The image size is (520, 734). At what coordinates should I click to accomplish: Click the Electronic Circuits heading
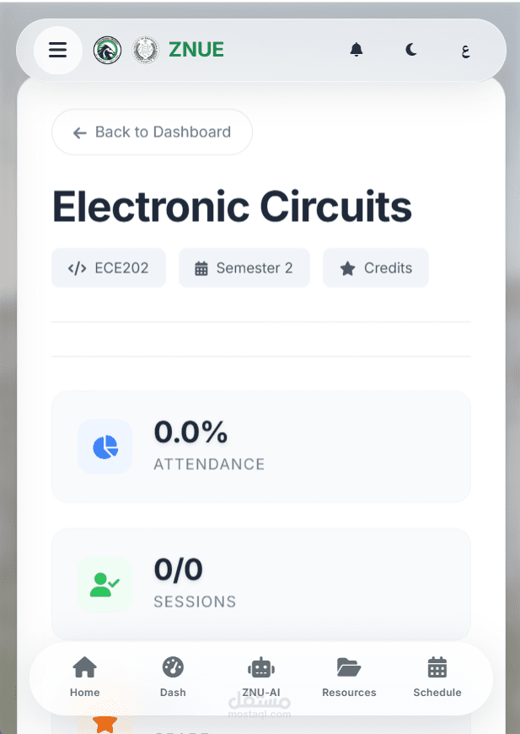(232, 207)
